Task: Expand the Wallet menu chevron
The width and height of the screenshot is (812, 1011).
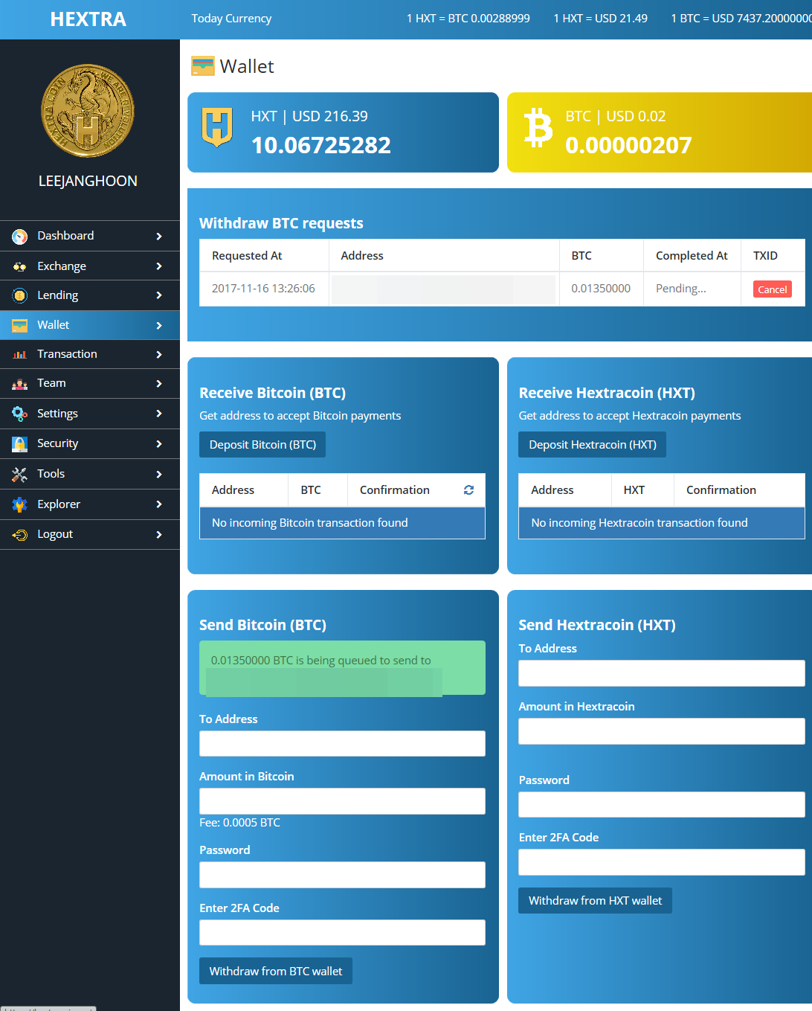Action: pyautogui.click(x=159, y=325)
